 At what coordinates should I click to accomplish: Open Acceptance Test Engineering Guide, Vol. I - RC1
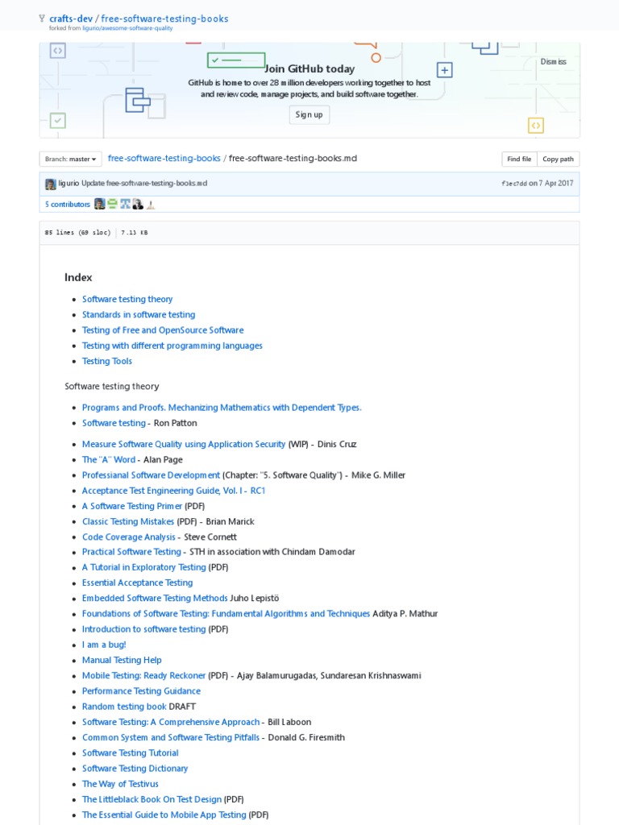tap(174, 491)
